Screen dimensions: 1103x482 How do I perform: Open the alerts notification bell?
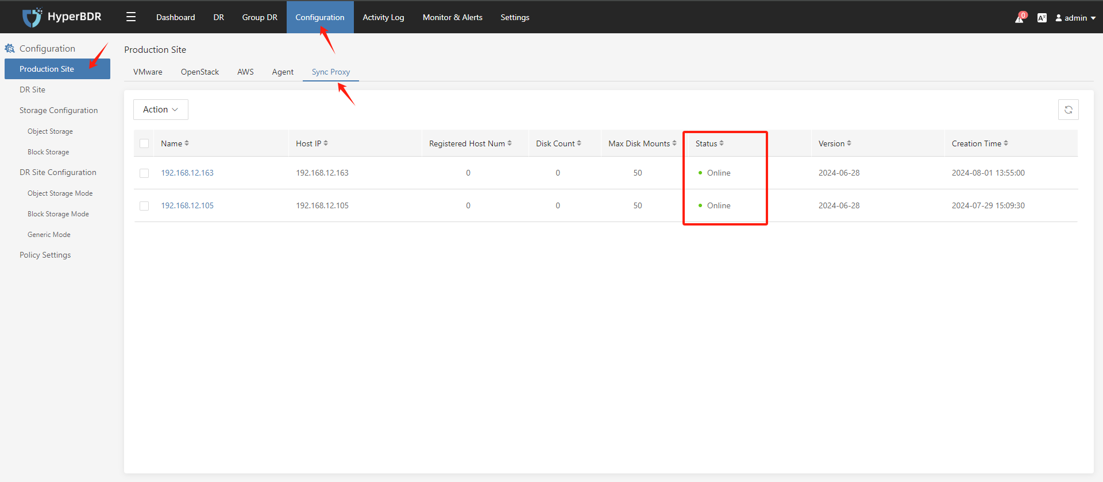click(1020, 18)
